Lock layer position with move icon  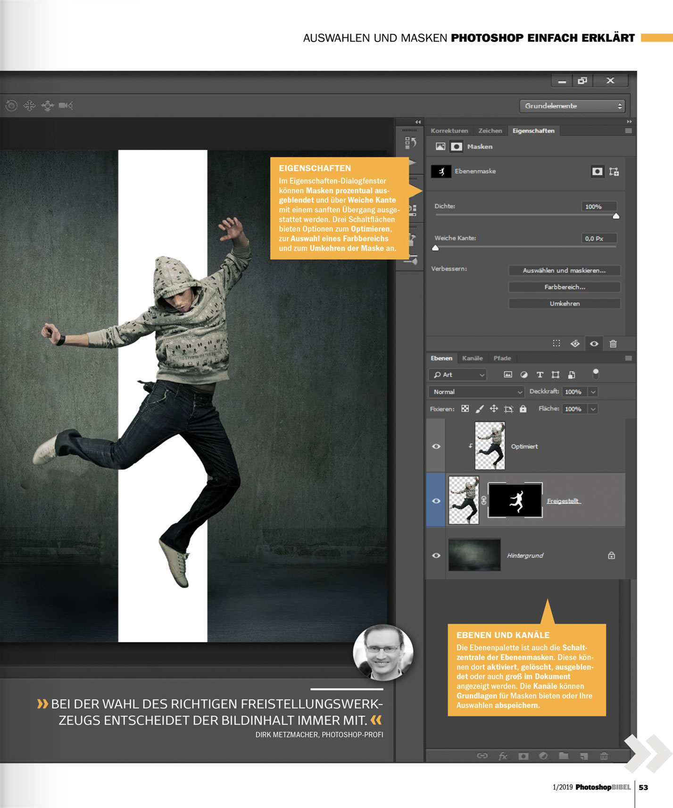pyautogui.click(x=494, y=409)
